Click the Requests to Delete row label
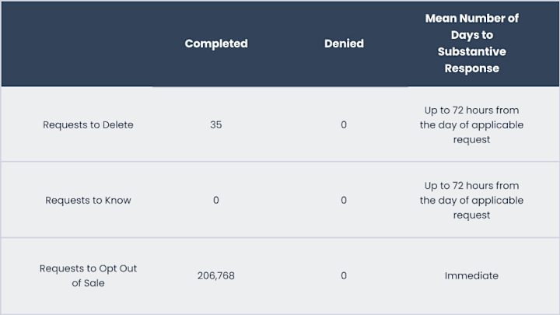 point(88,124)
